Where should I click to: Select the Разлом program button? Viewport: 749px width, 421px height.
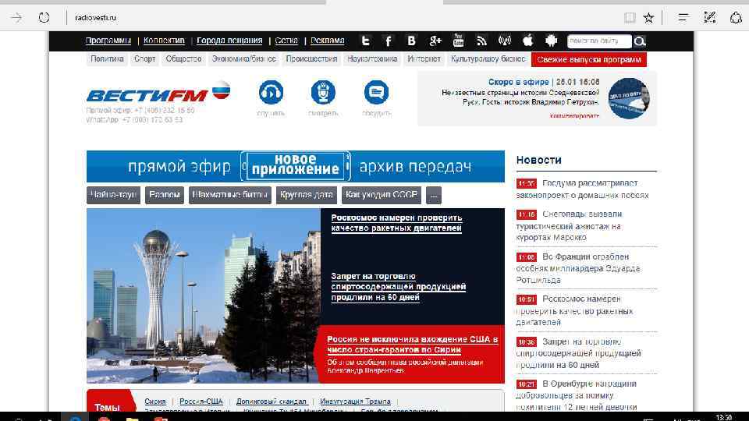(165, 195)
